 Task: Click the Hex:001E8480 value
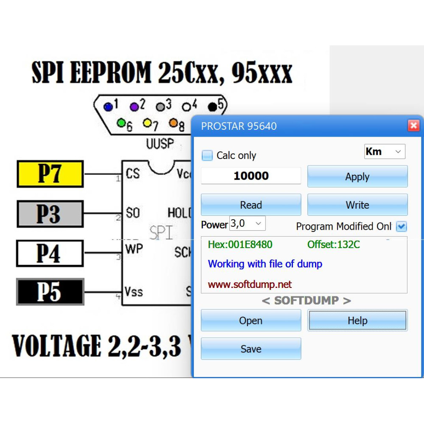(240, 245)
